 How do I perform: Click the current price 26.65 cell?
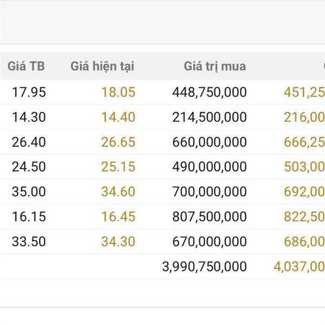coord(118,142)
